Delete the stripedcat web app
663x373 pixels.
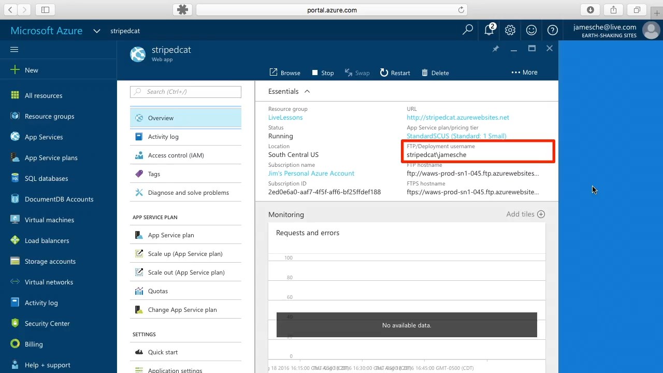click(435, 73)
